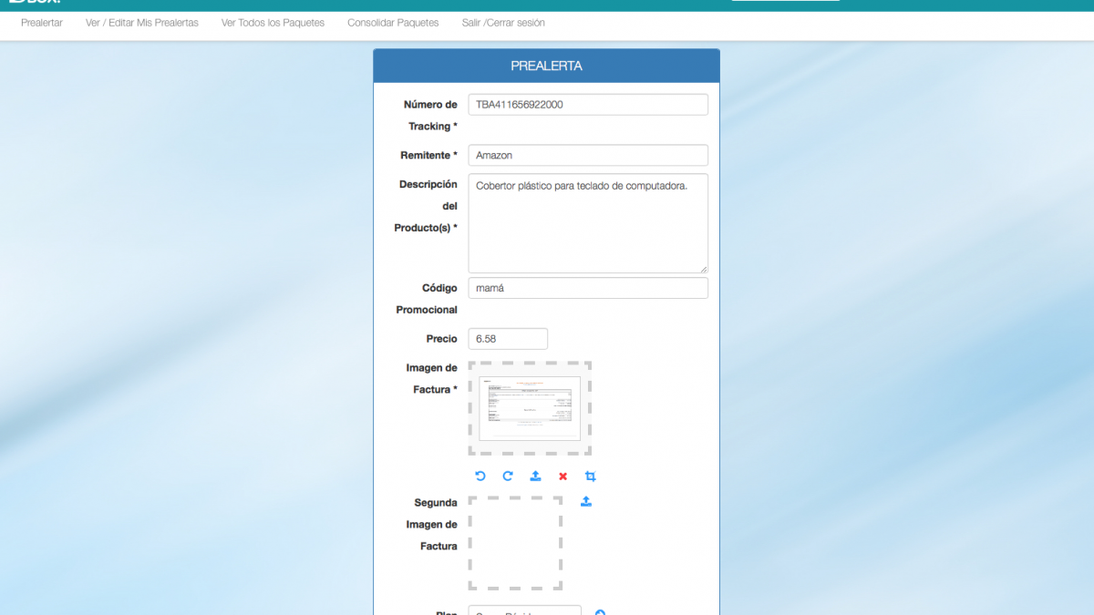
Task: Open the Prealertar menu item
Action: pos(42,23)
